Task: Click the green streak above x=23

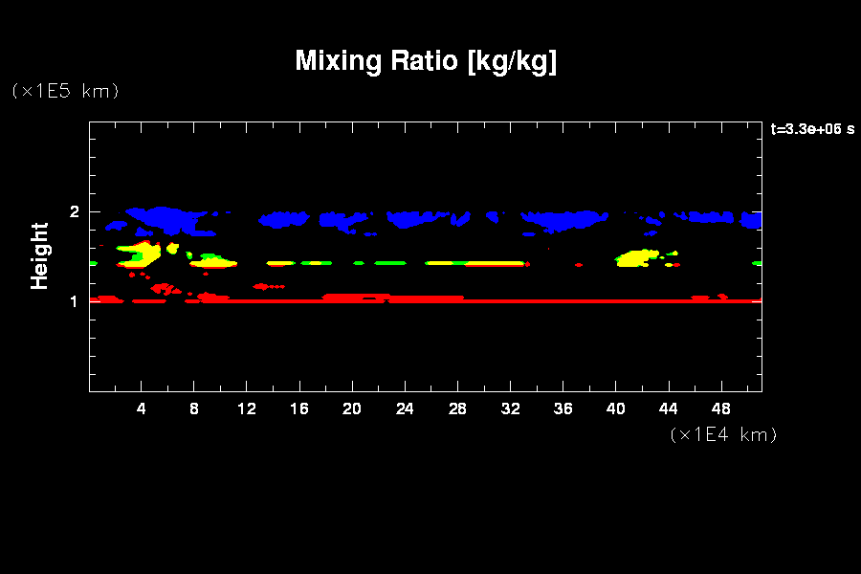Action: coord(390,262)
